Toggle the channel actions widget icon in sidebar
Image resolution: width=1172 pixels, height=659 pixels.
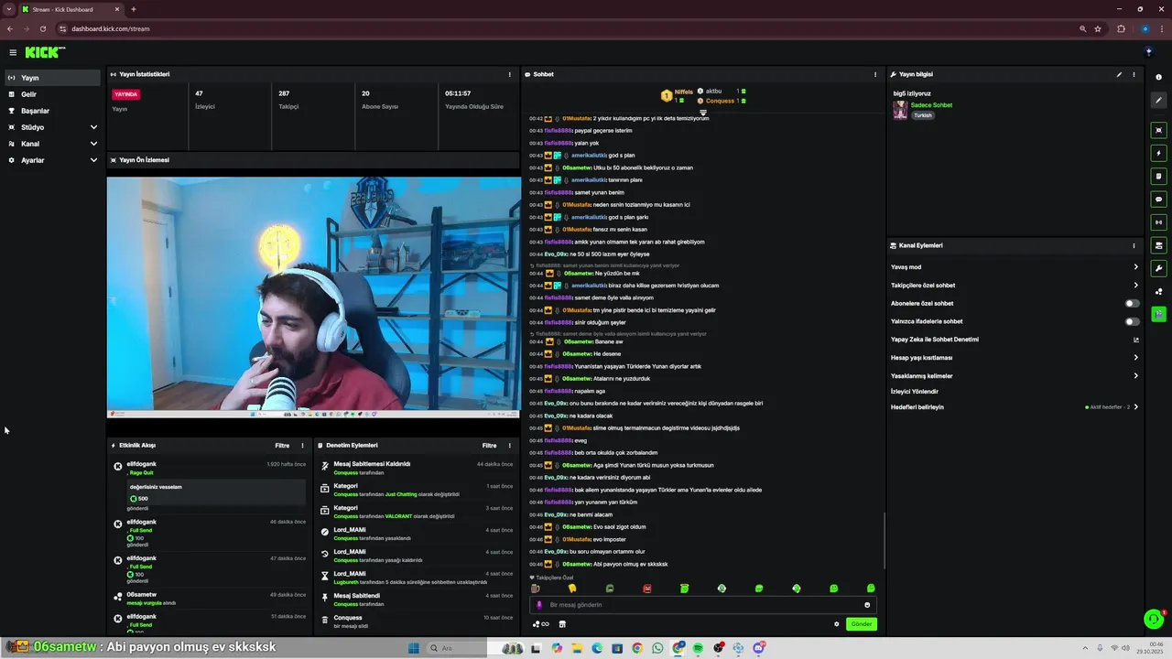[1159, 245]
